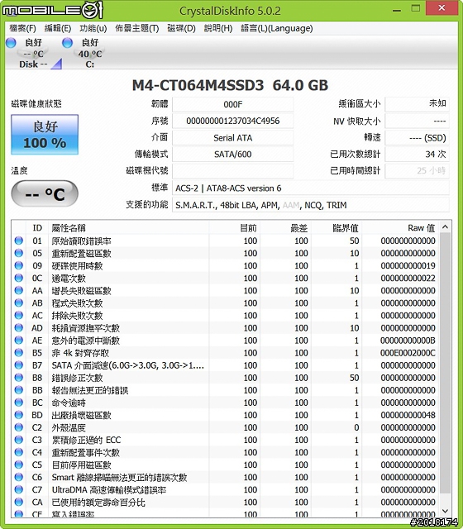The width and height of the screenshot is (463, 529).
Task: Select the 硬碟使用時數 attribute row
Action: (226, 265)
